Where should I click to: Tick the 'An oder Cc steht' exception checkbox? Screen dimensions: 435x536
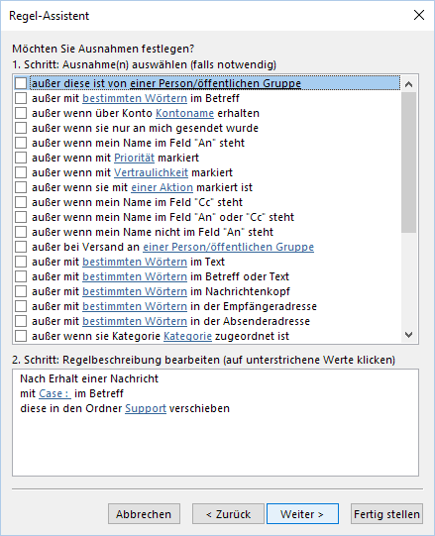click(x=21, y=217)
